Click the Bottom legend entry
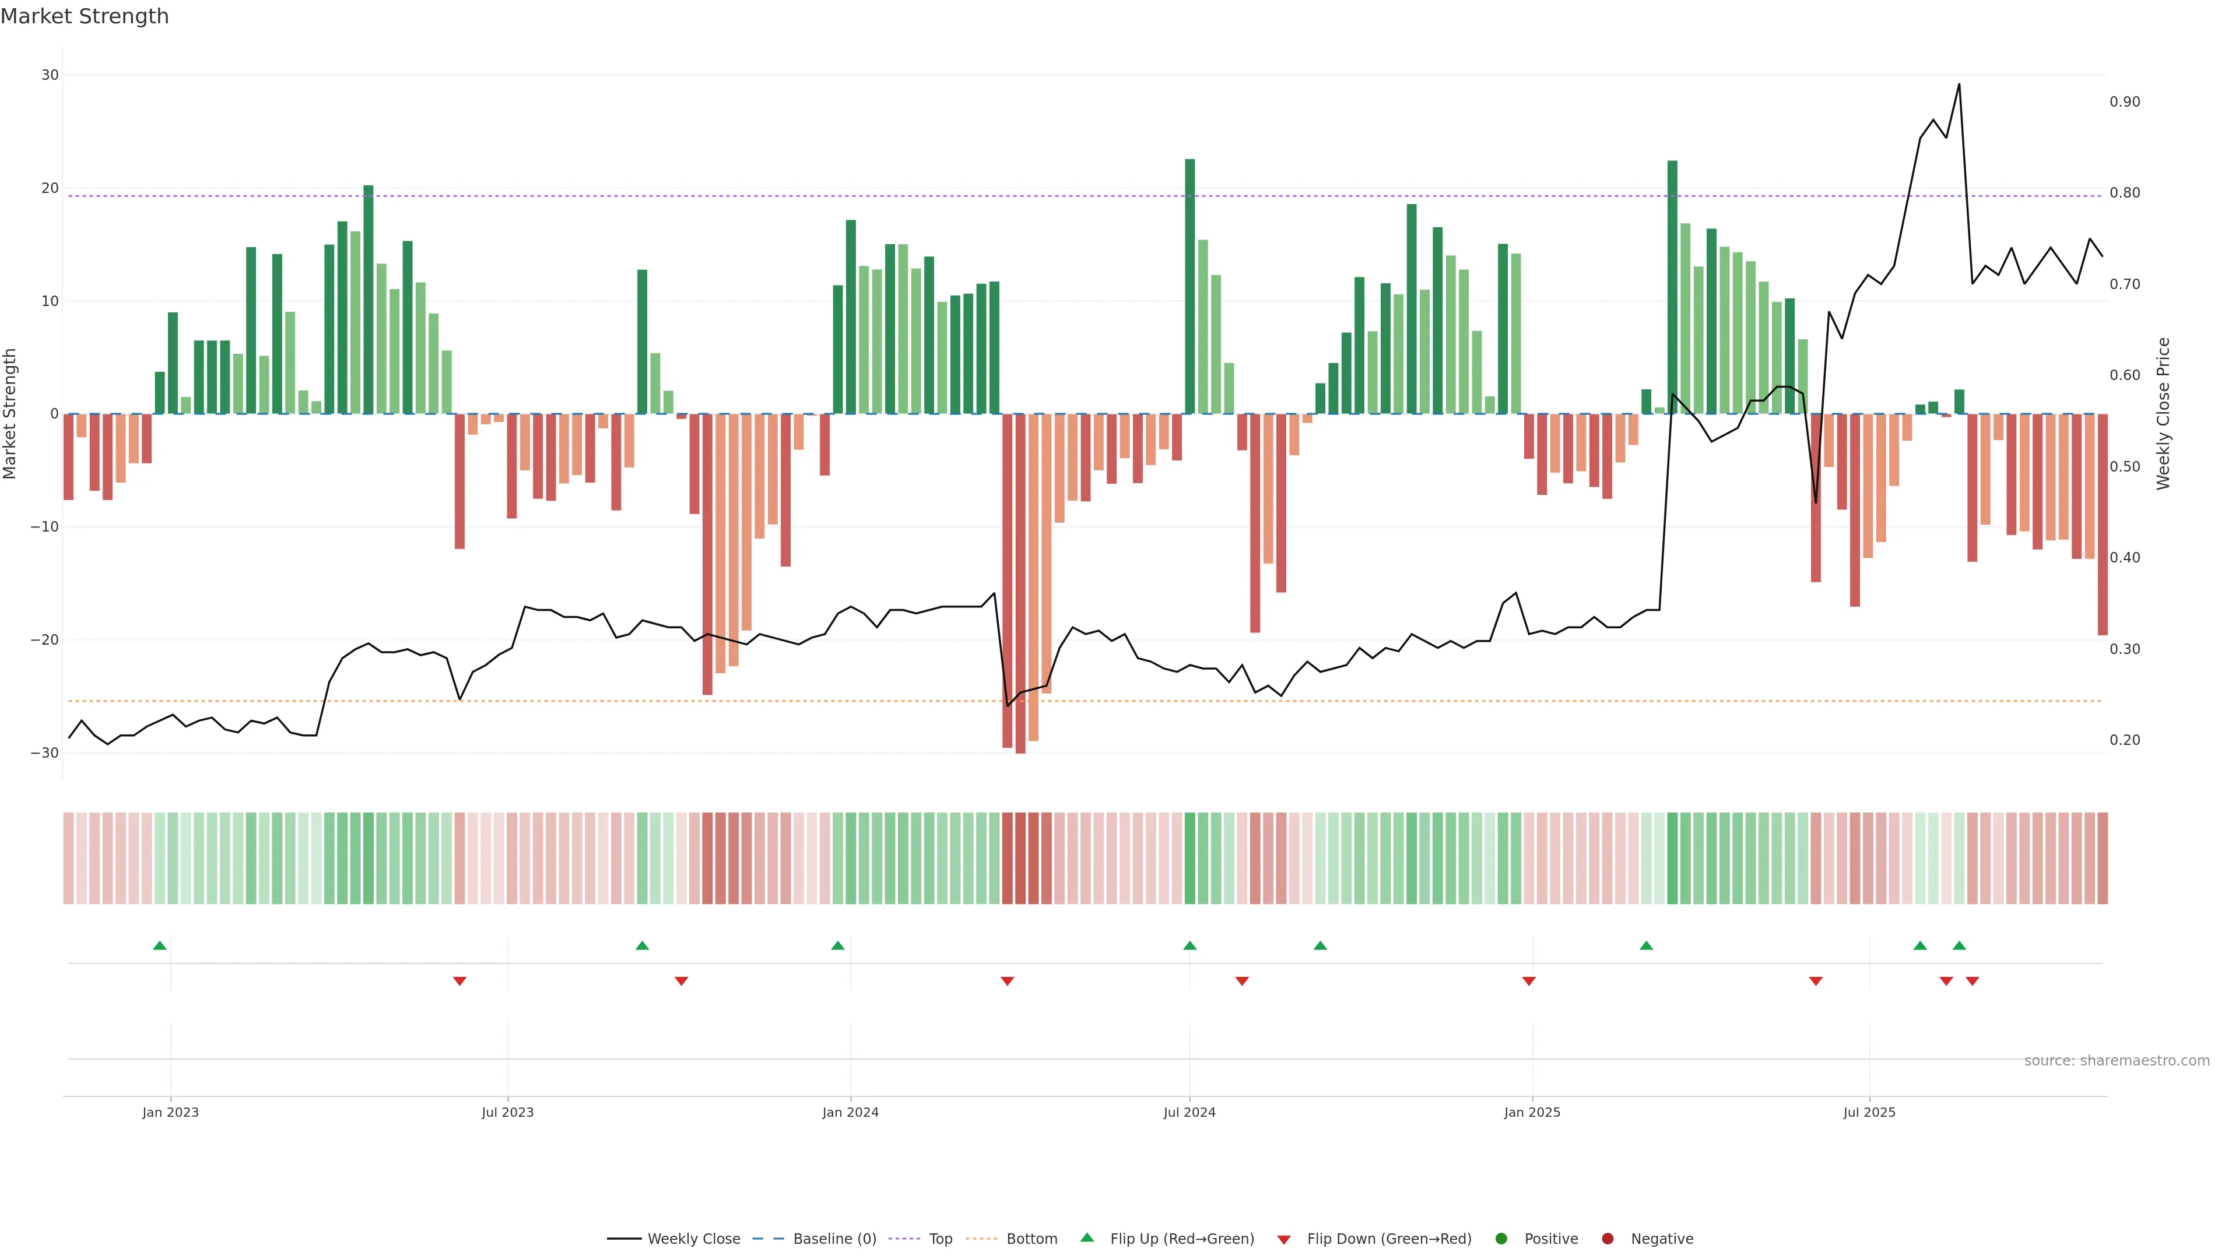The width and height of the screenshot is (2239, 1259). (x=1012, y=1239)
